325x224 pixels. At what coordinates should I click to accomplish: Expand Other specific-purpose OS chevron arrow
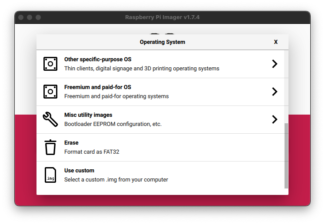[275, 64]
